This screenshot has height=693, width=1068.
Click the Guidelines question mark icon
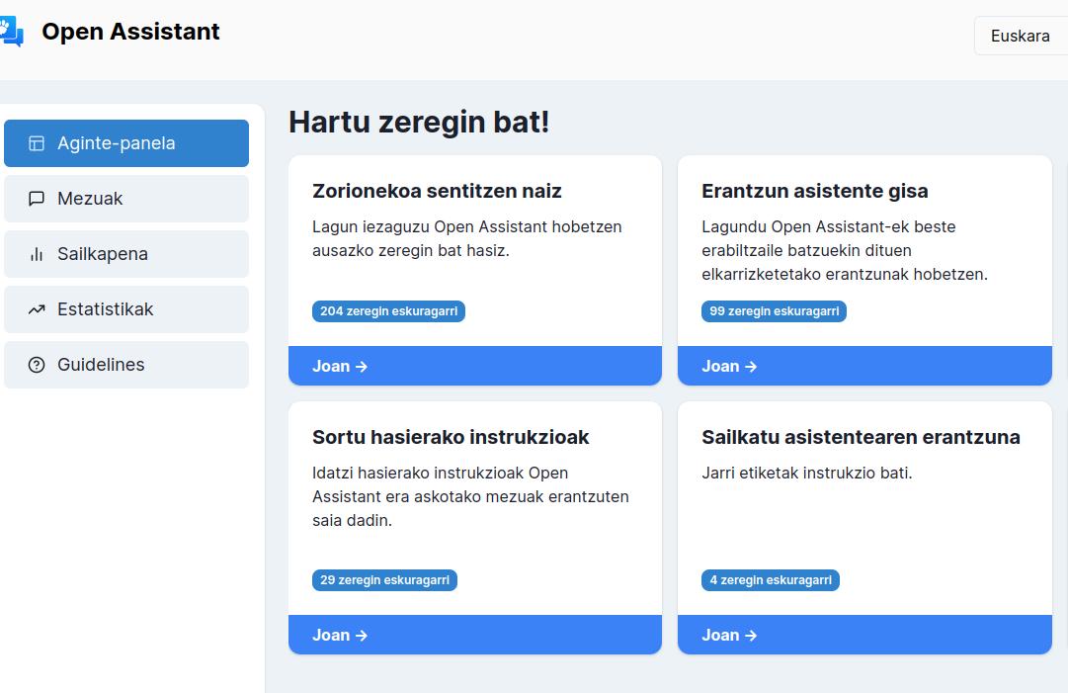pos(37,365)
